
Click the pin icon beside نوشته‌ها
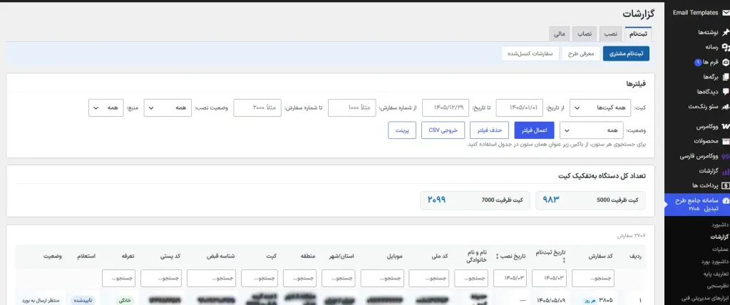(x=725, y=32)
